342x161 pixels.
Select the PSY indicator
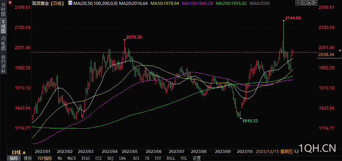pyautogui.click(x=158, y=159)
